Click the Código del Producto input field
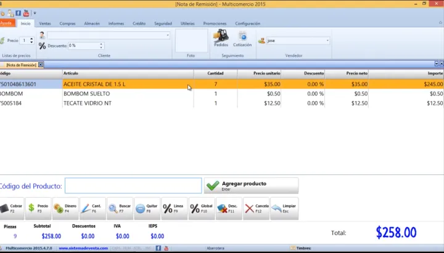Image resolution: width=444 pixels, height=253 pixels. click(133, 186)
